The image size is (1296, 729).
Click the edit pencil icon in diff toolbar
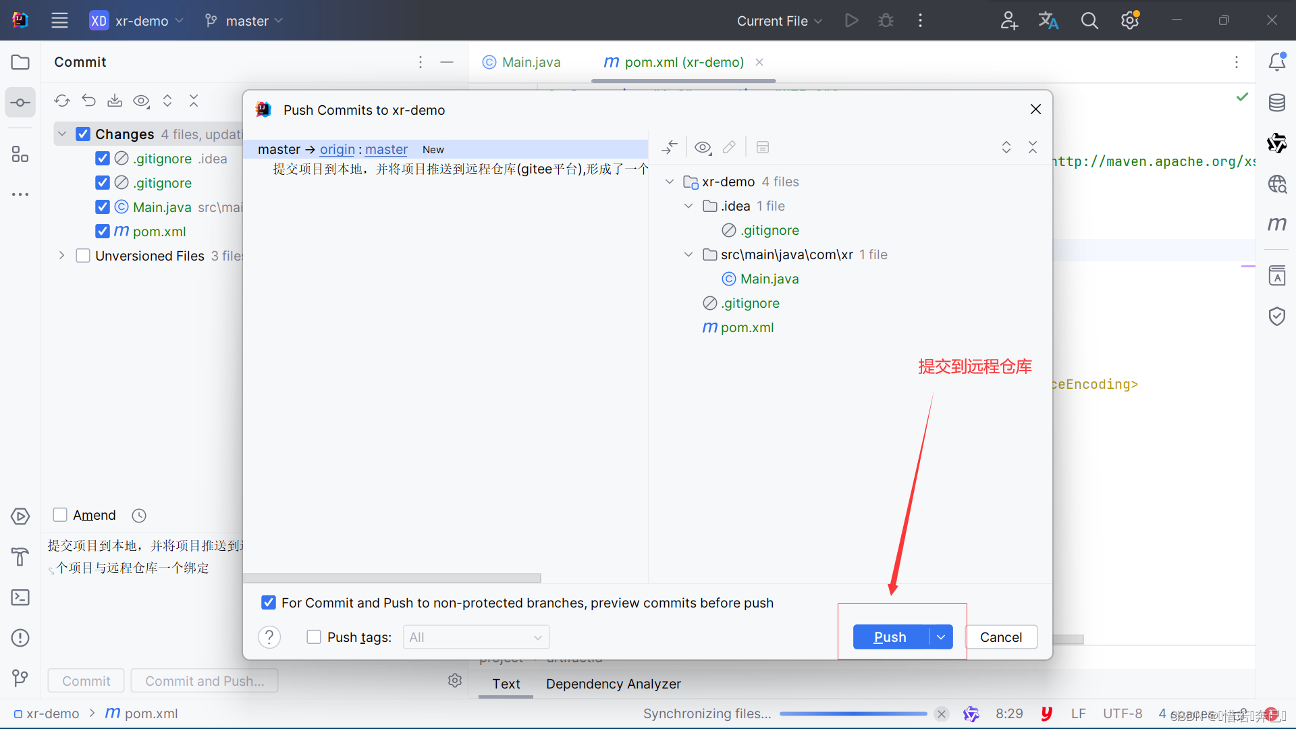[x=728, y=147]
